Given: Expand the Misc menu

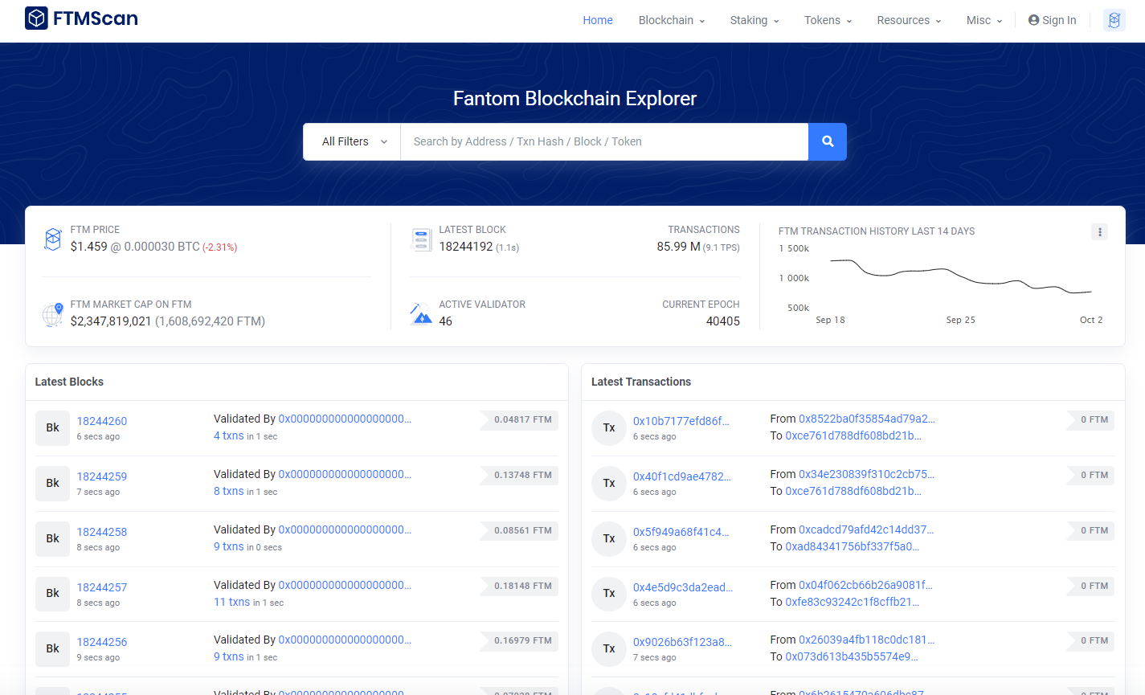Looking at the screenshot, I should pos(984,20).
